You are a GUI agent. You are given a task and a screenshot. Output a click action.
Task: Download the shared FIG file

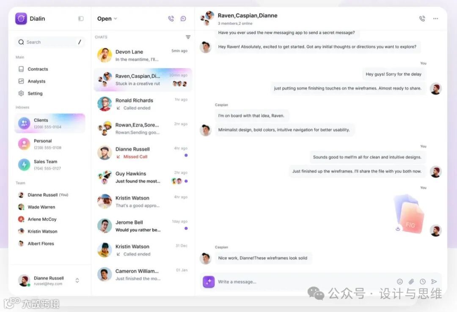[397, 229]
